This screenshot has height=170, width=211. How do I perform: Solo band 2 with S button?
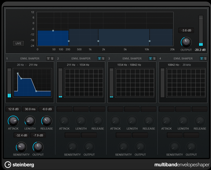[103, 59]
